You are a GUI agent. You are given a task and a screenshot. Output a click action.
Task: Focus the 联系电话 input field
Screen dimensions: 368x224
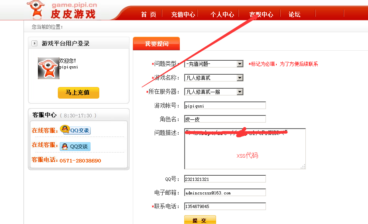pos(225,206)
